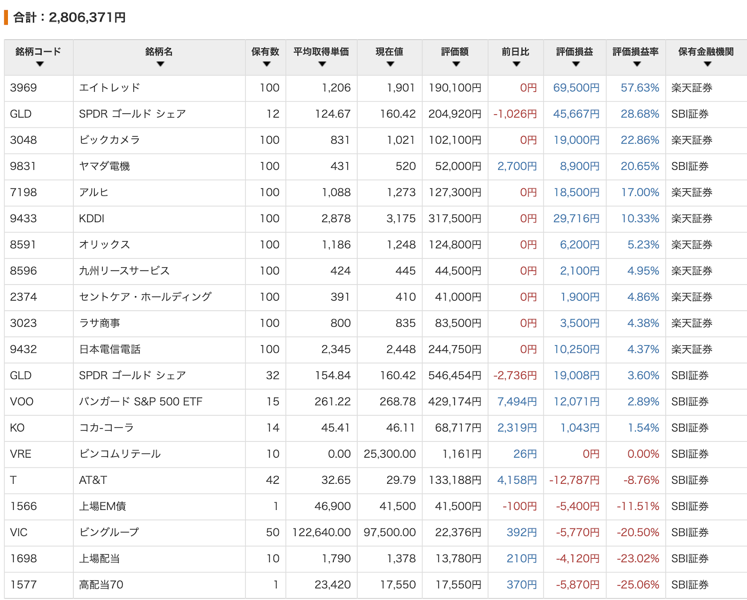Viewport: 747px width, 600px height.
Task: Select 上場配当 fund name
Action: pos(99,558)
